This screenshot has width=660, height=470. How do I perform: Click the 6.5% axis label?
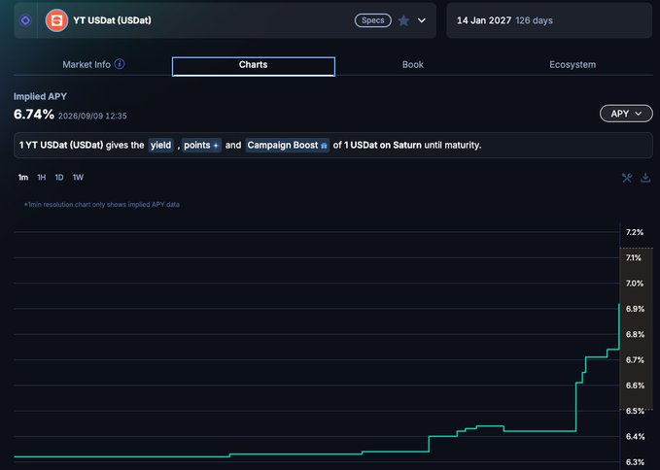pos(635,411)
